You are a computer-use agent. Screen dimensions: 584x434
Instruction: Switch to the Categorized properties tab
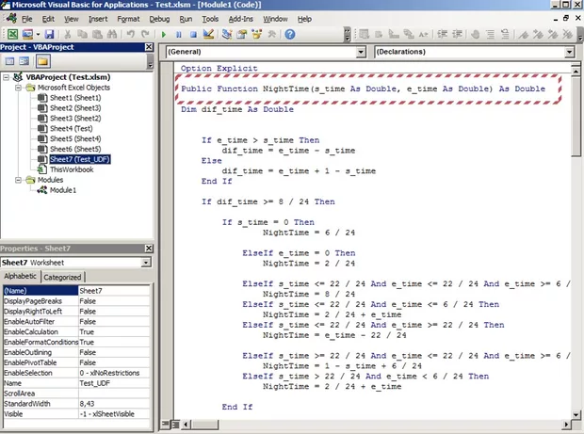pyautogui.click(x=63, y=278)
